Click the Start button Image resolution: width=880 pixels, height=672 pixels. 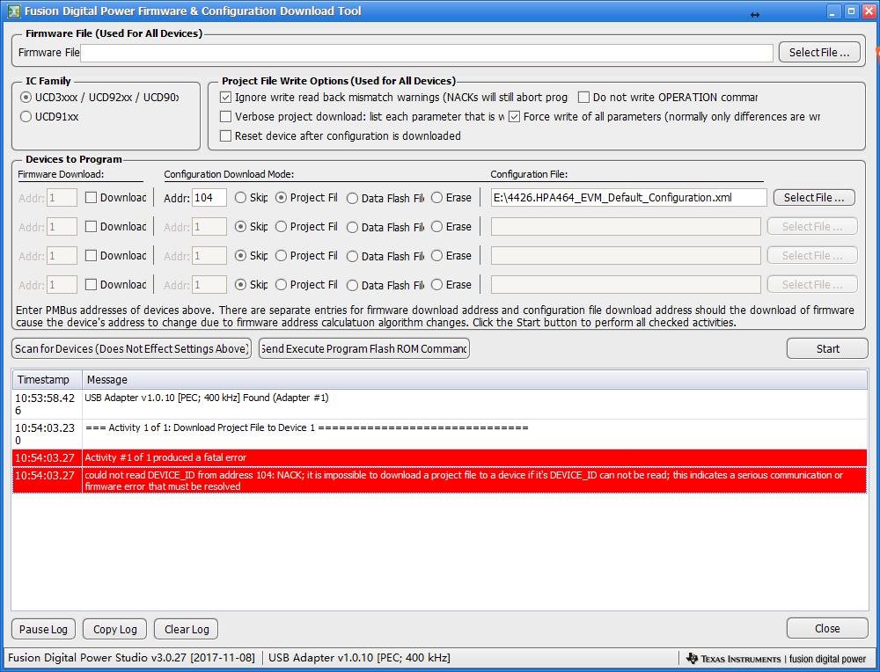[827, 348]
